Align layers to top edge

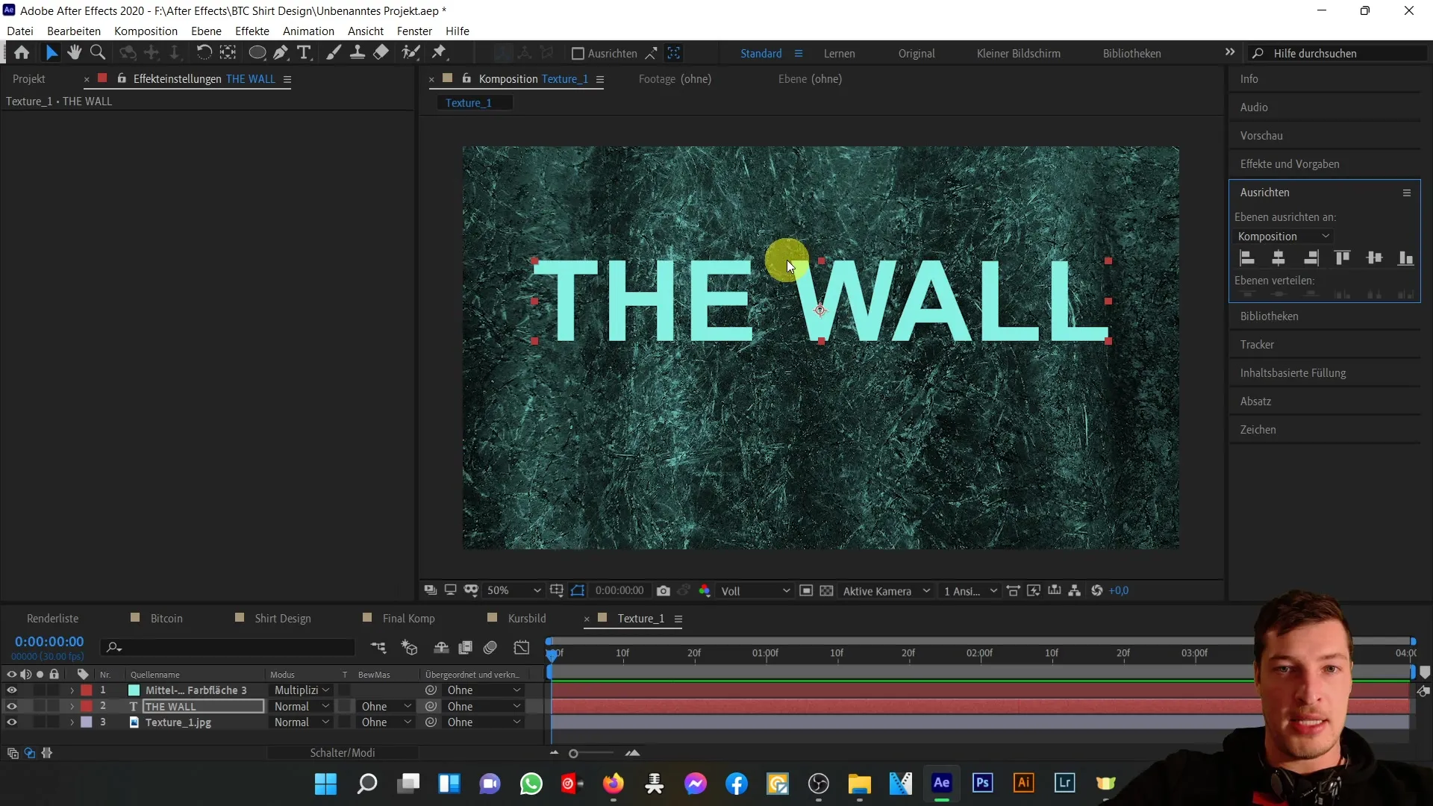[1342, 258]
